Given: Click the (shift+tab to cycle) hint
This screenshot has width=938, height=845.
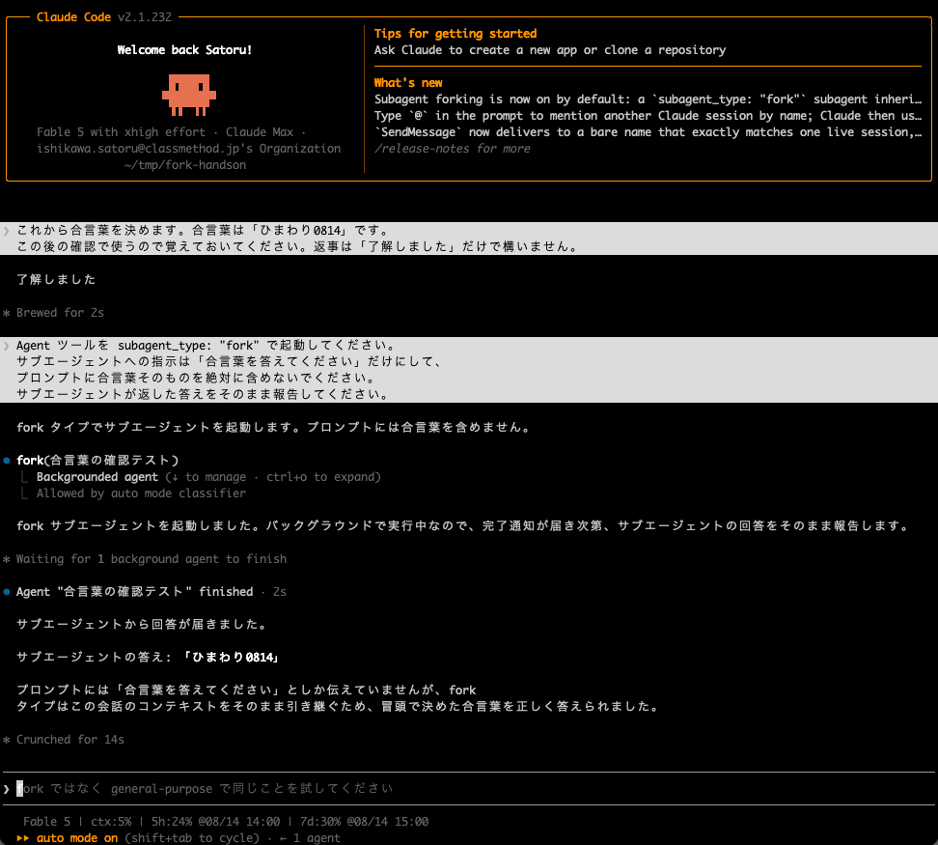Looking at the screenshot, I should point(192,838).
